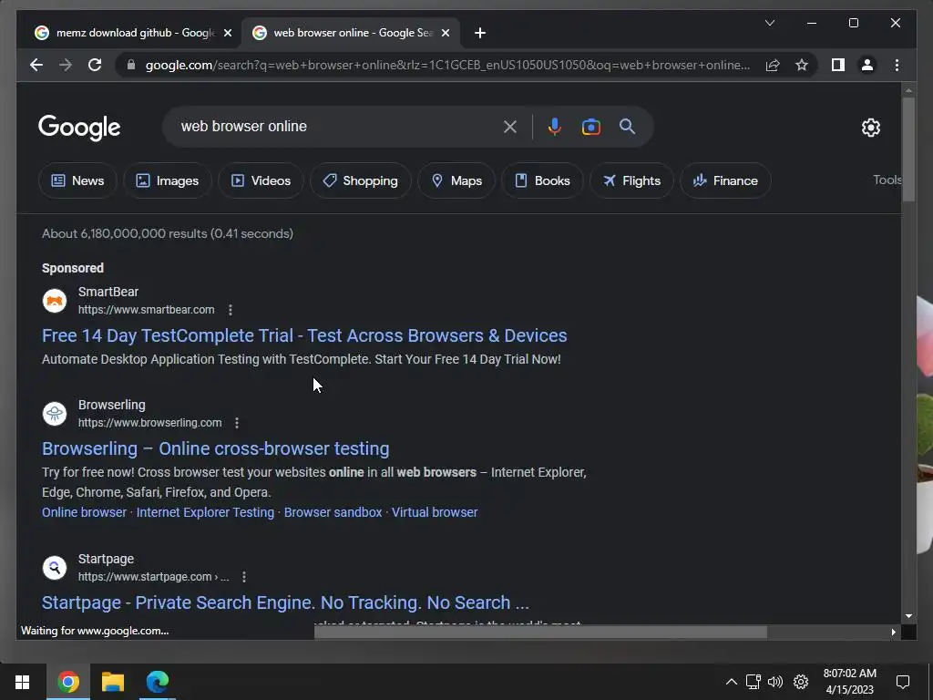Open the Chrome side panel
Viewport: 933px width, 700px height.
[838, 65]
